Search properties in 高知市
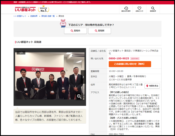The height and width of the screenshot is (136, 175). click(75, 31)
